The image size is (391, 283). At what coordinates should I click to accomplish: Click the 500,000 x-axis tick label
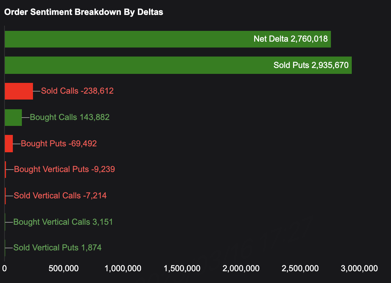63,268
